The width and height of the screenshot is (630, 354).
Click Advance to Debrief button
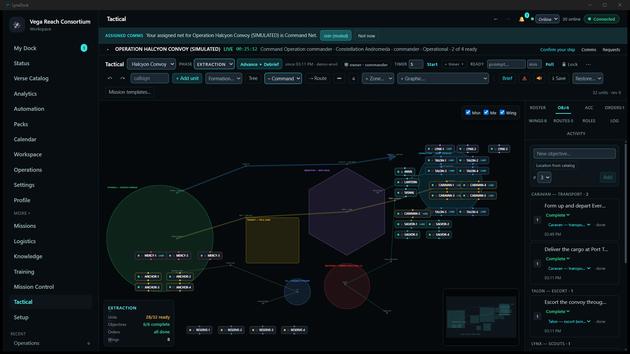click(x=259, y=64)
